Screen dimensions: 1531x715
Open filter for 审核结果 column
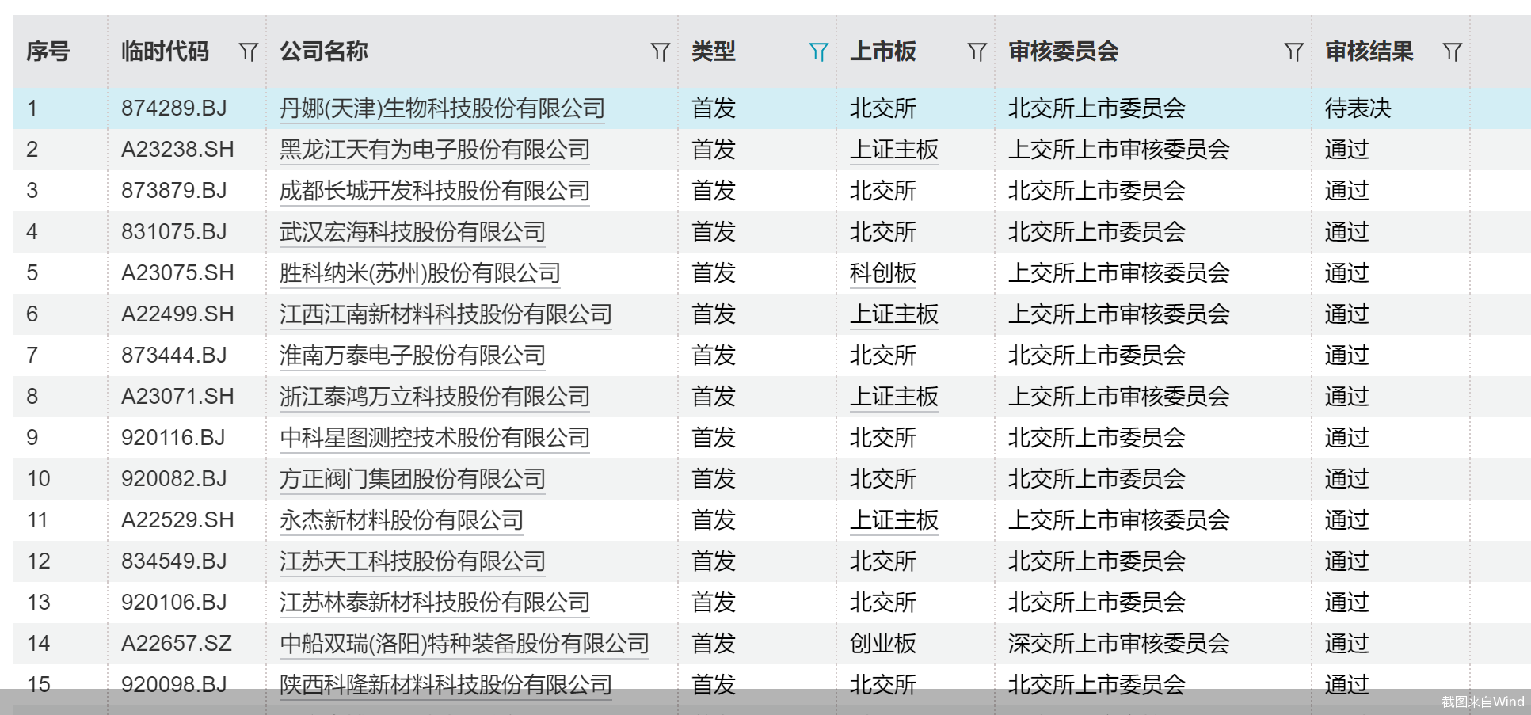[1452, 52]
